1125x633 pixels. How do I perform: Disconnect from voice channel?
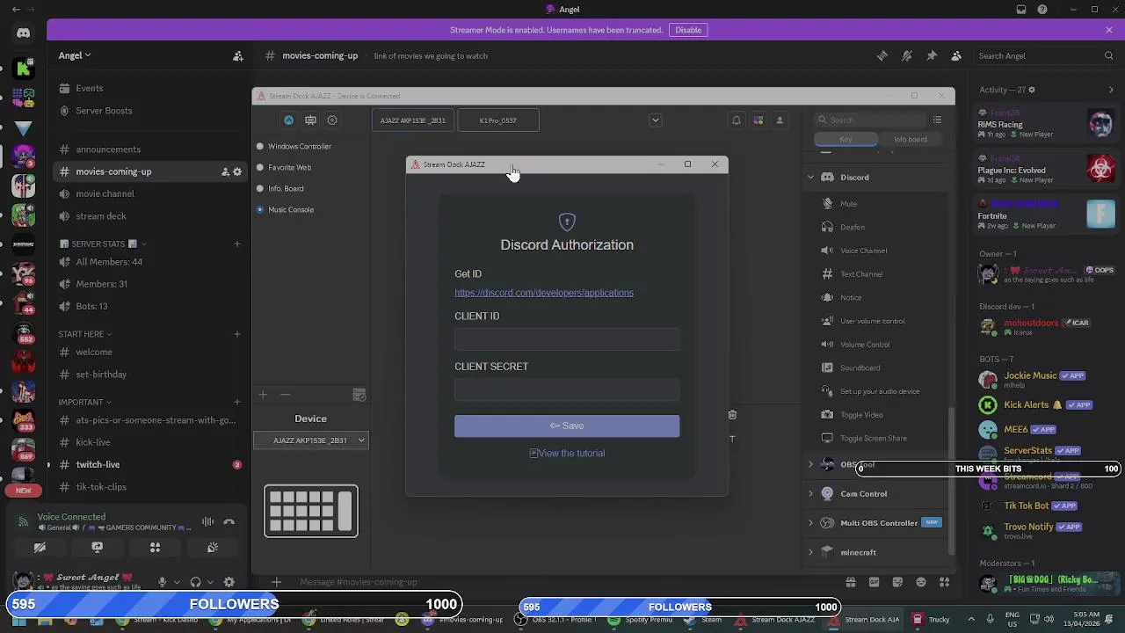229,522
